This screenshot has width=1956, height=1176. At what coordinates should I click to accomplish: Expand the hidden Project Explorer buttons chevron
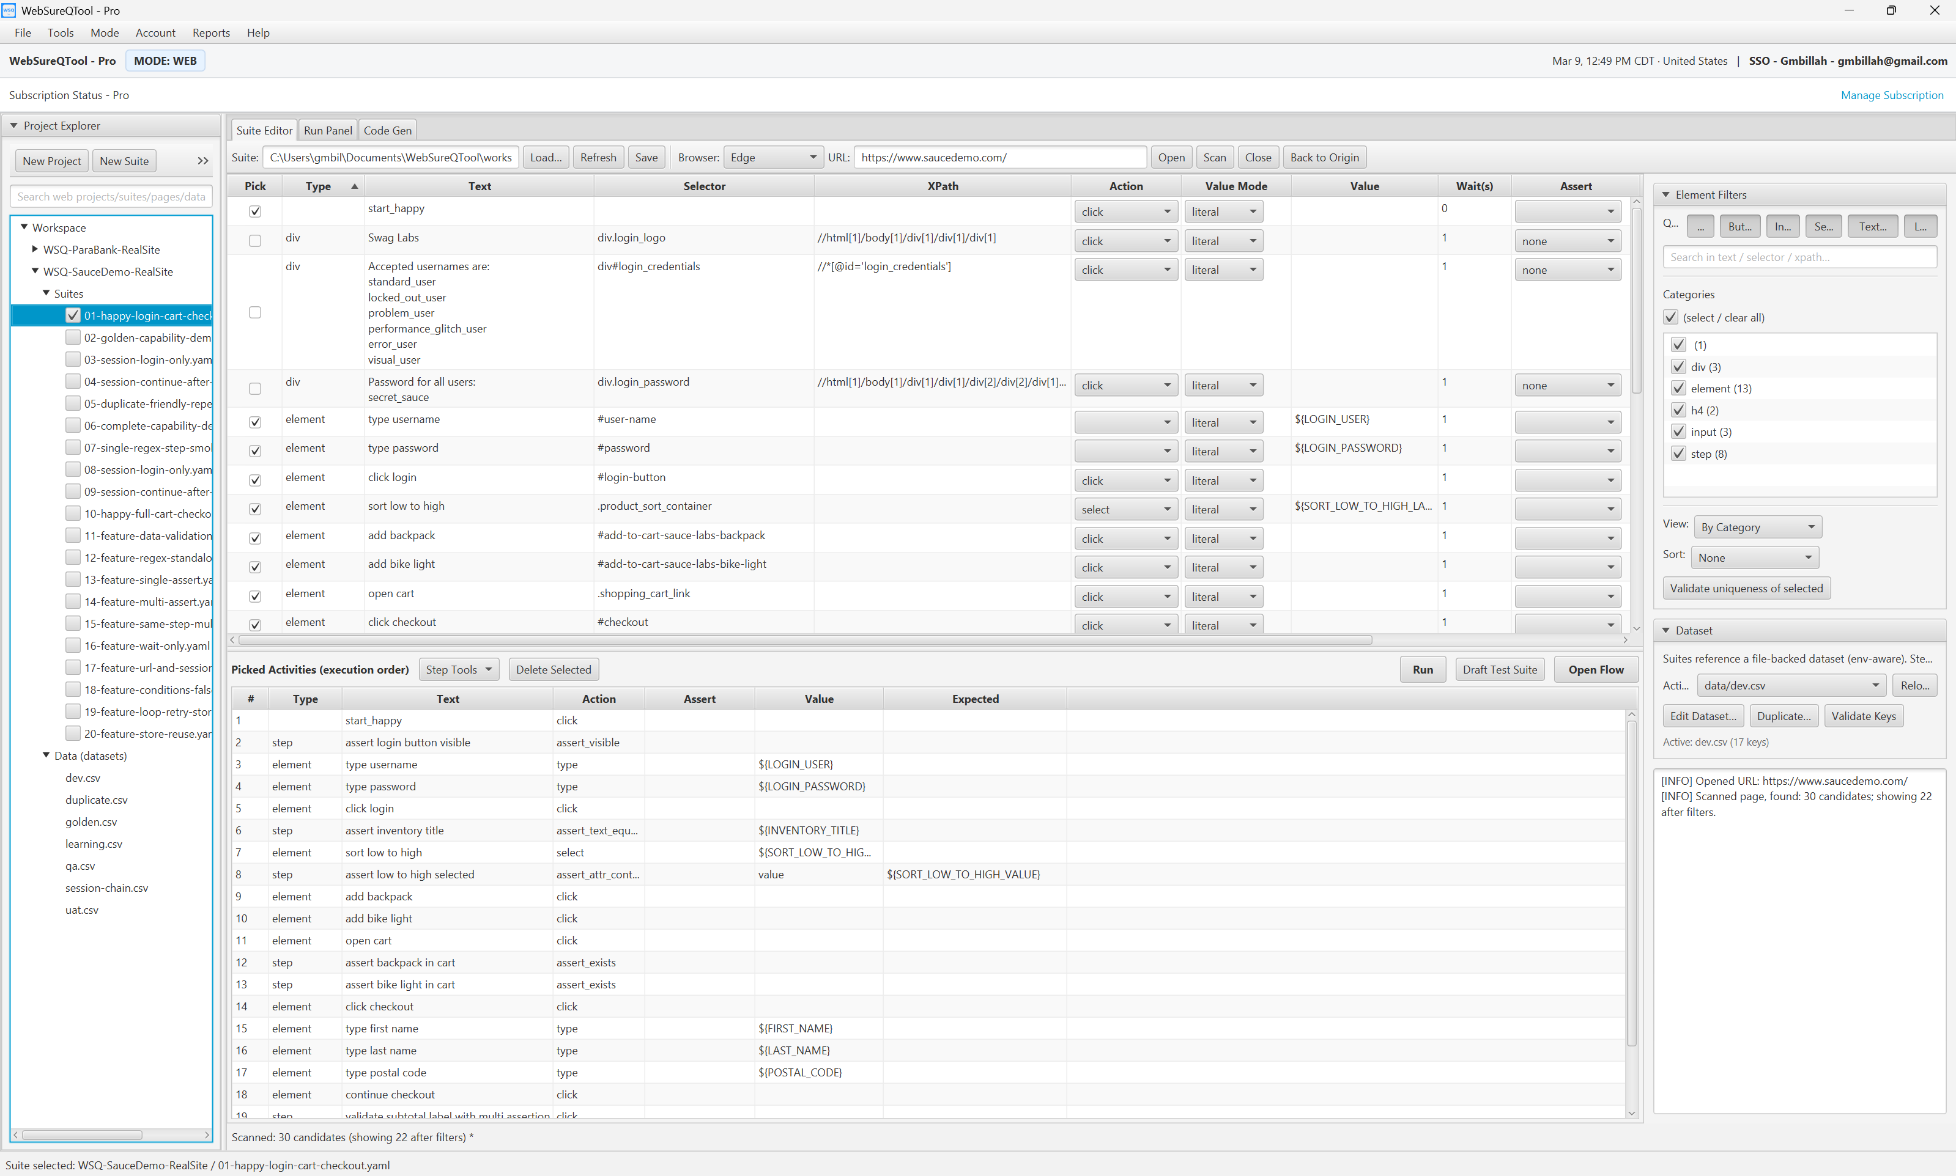(x=203, y=161)
